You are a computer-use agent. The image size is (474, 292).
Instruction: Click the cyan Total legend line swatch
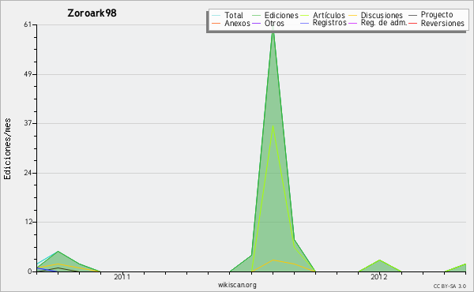point(216,16)
